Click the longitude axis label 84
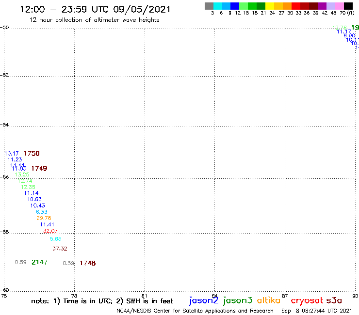 [214, 296]
